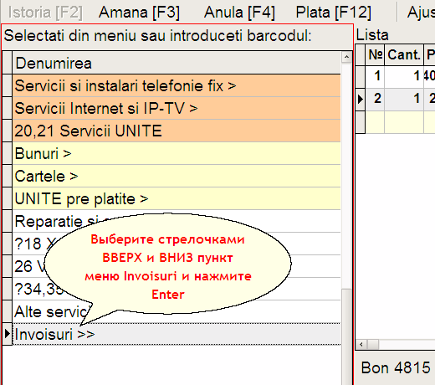
Task: Click the Denumirea column header
Action: pyautogui.click(x=177, y=63)
